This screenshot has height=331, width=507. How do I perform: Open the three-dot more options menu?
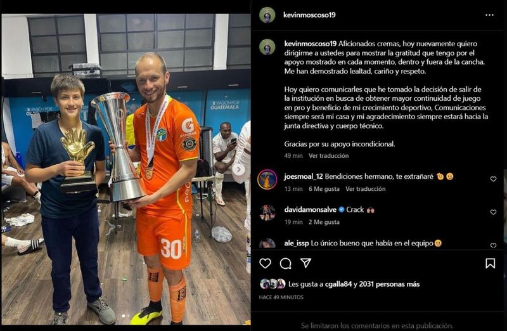click(489, 15)
